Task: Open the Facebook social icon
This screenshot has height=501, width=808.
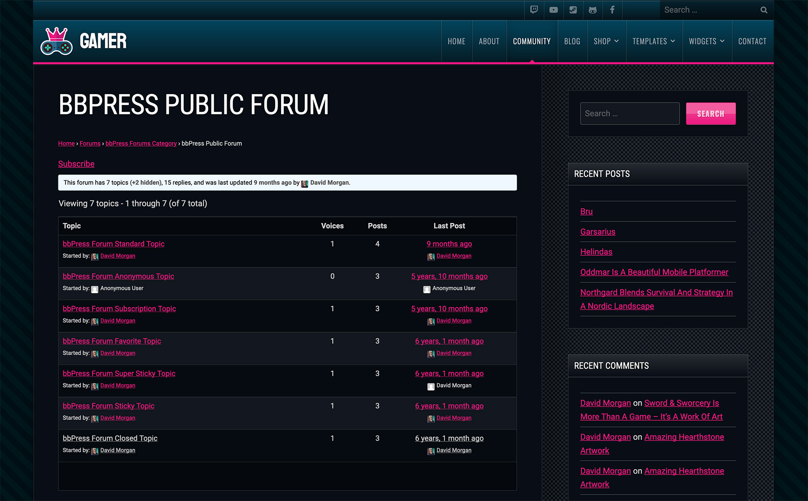Action: [x=612, y=10]
